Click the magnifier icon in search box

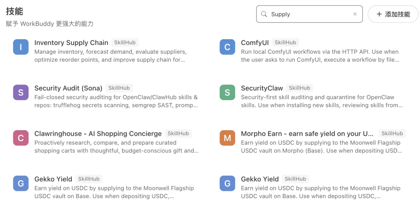click(264, 14)
